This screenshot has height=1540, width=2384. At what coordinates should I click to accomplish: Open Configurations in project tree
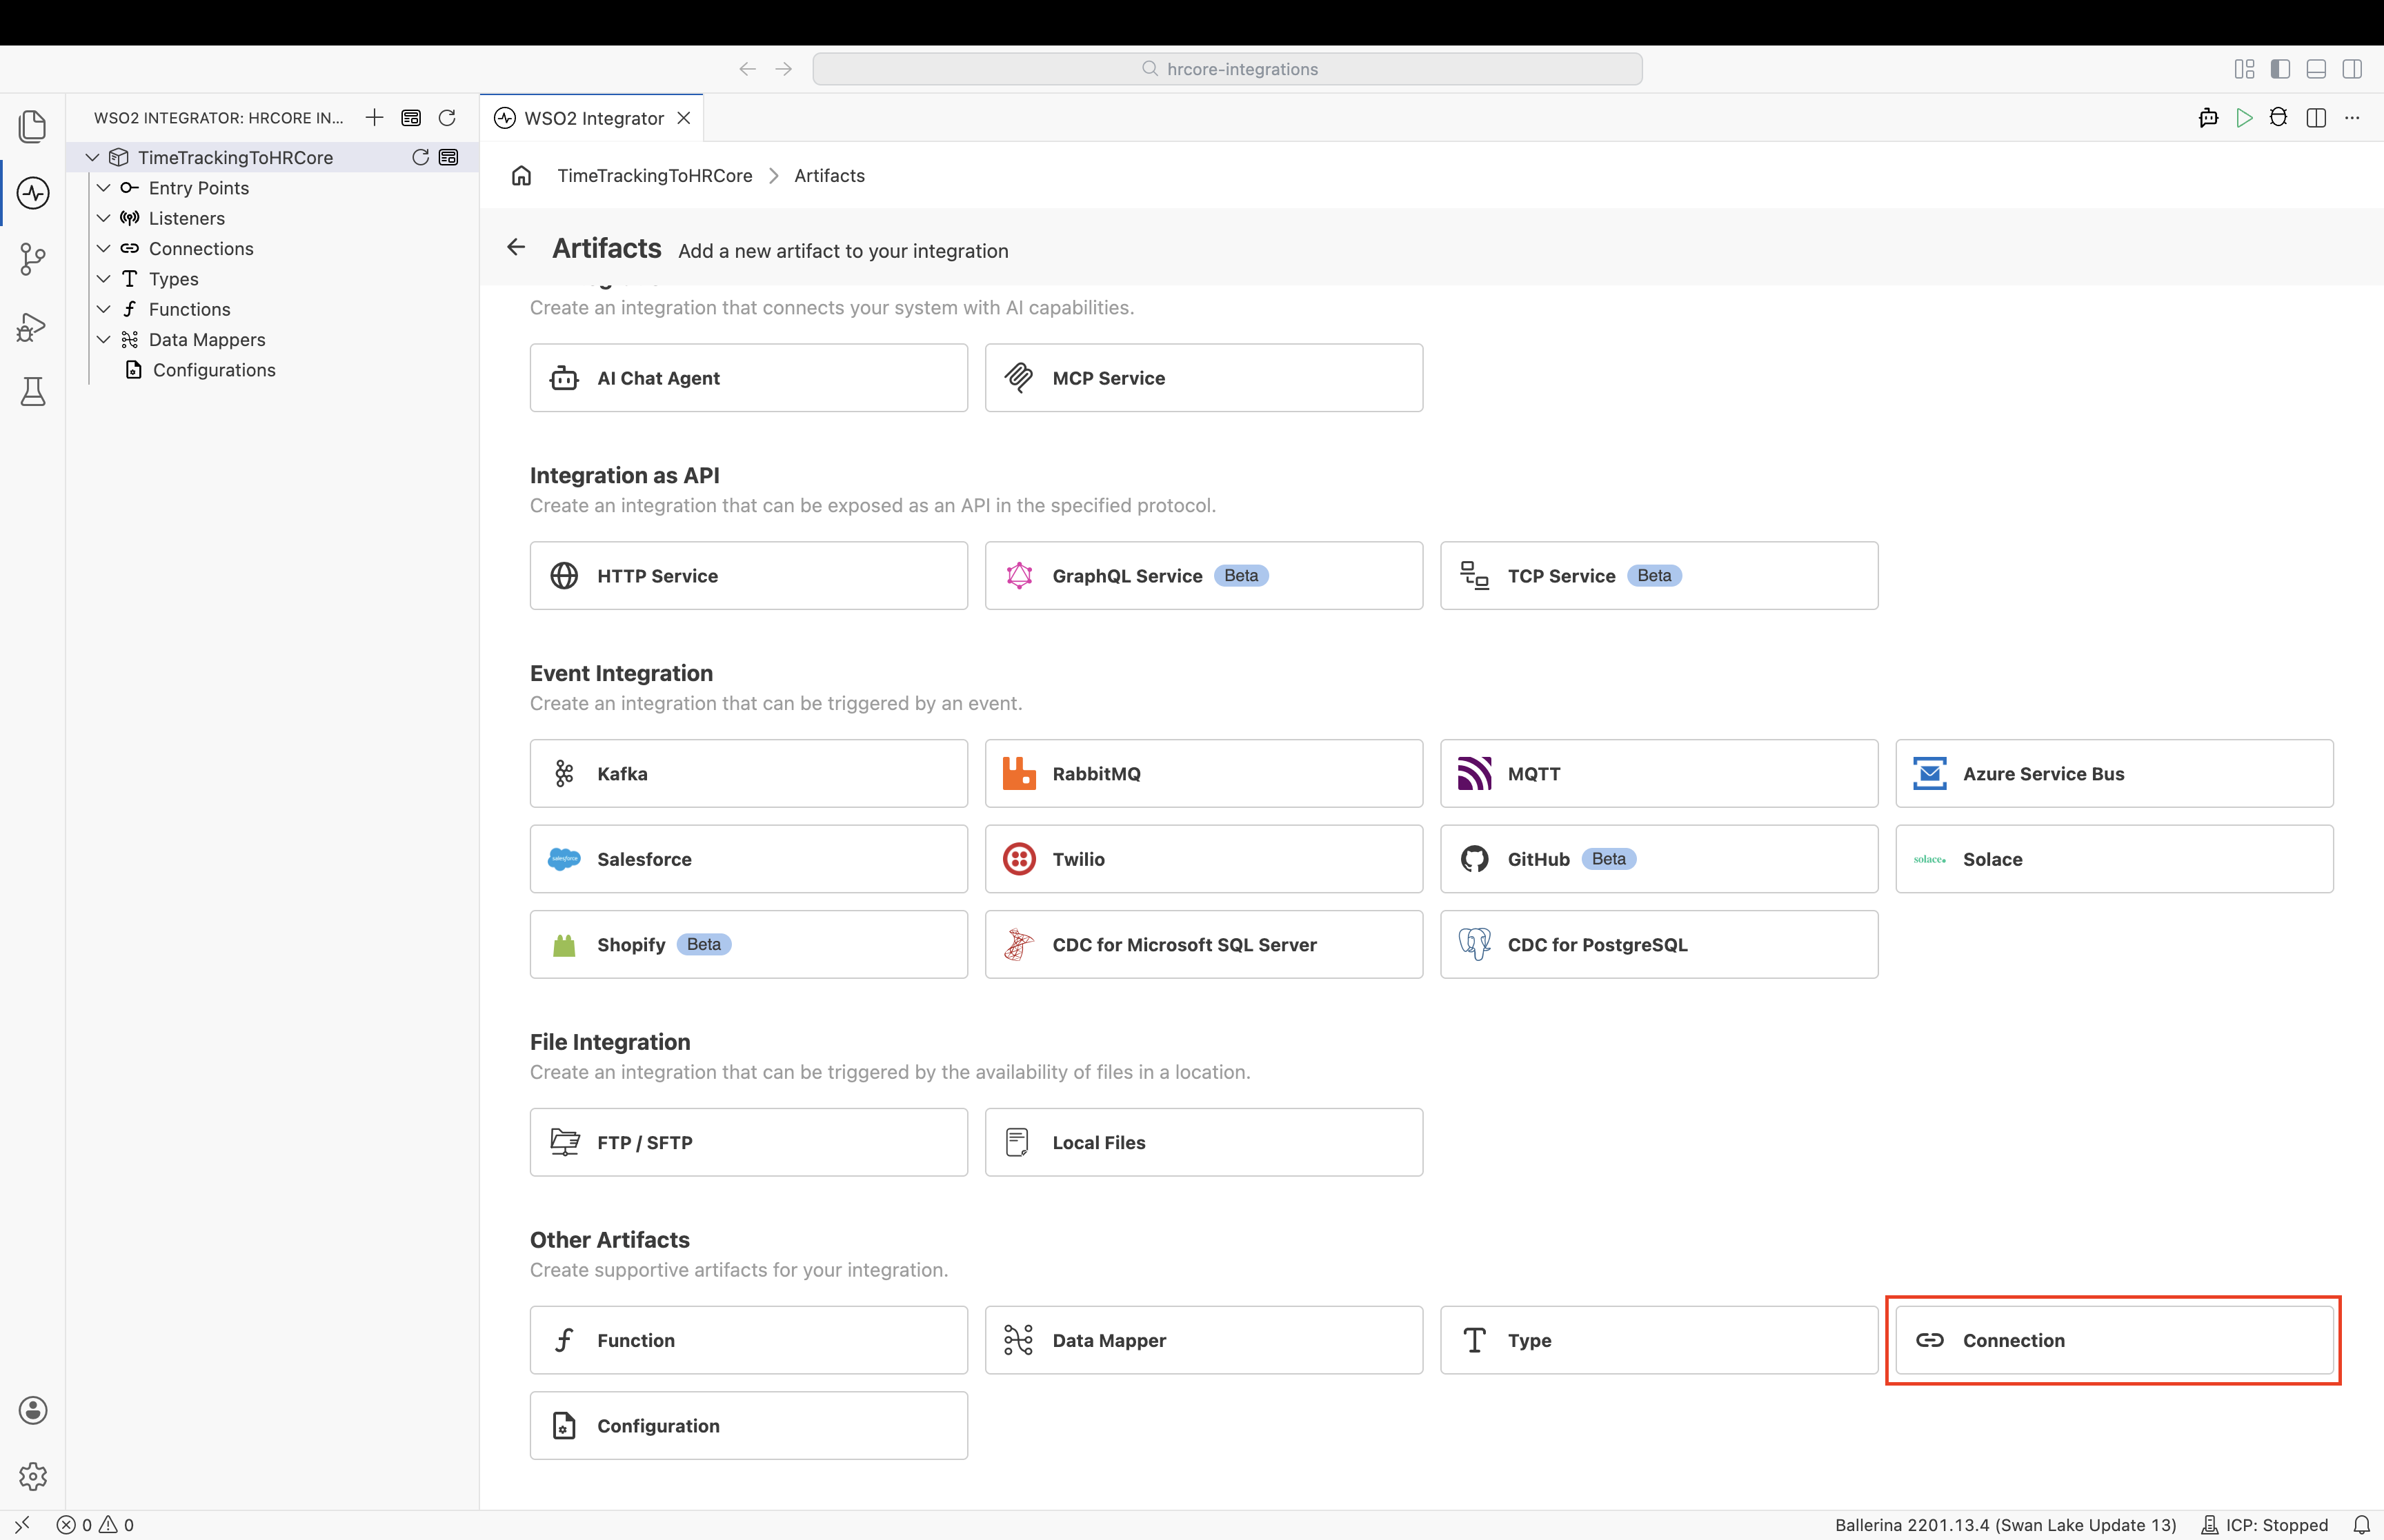214,370
